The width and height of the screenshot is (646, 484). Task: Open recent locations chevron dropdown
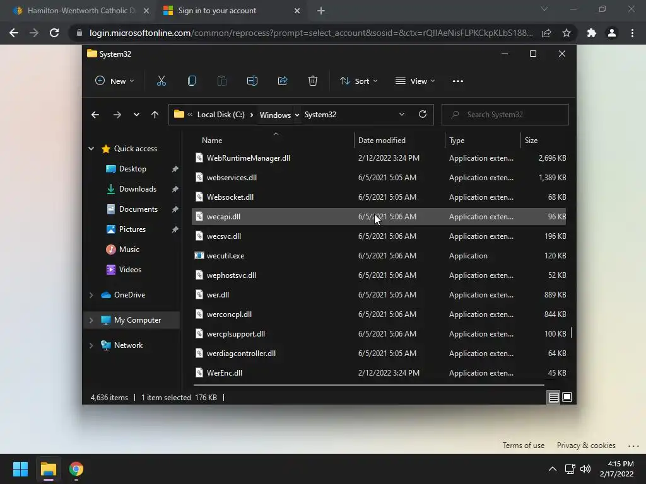(136, 115)
